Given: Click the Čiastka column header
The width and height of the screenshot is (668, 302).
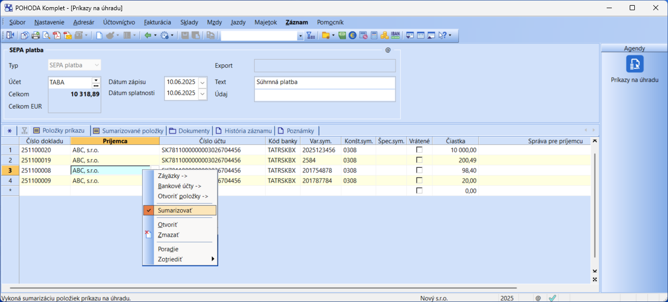Looking at the screenshot, I should tap(455, 141).
